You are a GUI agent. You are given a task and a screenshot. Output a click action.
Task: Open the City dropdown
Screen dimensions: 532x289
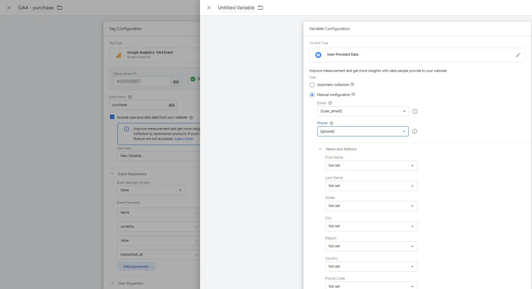click(x=371, y=226)
